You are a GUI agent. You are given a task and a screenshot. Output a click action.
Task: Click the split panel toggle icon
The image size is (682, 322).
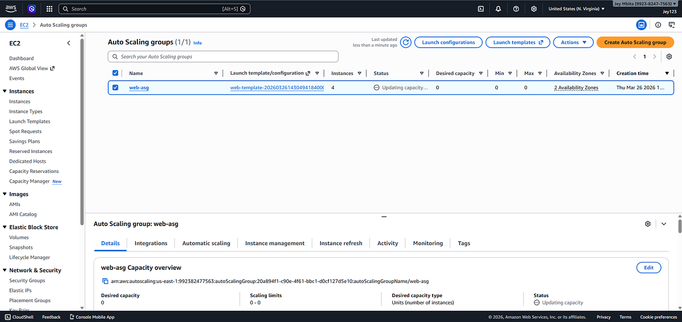(x=642, y=25)
